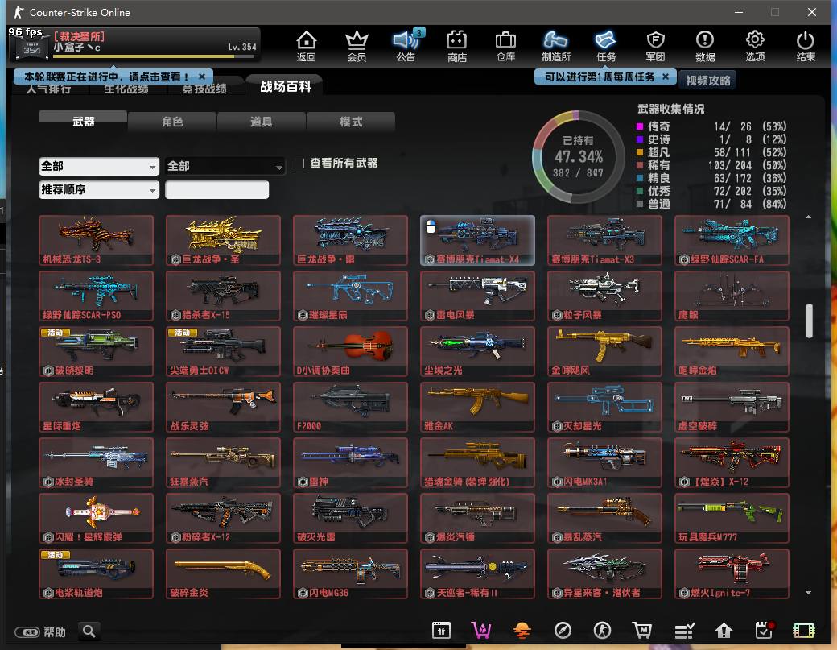Click the weapon search input field
Screen dimensions: 837x650
(216, 189)
